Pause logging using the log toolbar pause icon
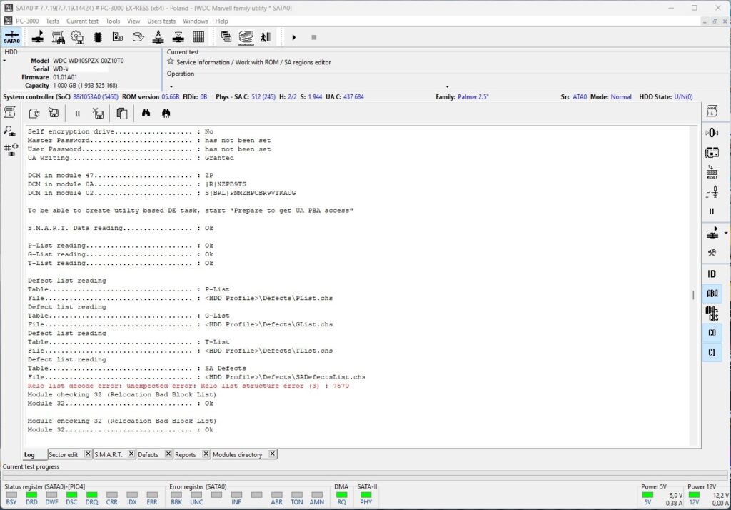 [x=77, y=114]
